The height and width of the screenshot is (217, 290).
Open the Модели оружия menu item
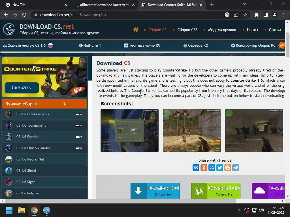coord(222,30)
